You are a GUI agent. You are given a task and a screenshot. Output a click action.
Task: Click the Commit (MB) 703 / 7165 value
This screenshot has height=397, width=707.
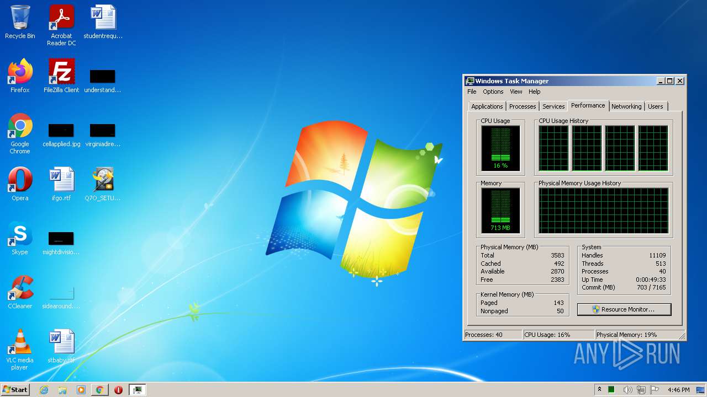651,287
